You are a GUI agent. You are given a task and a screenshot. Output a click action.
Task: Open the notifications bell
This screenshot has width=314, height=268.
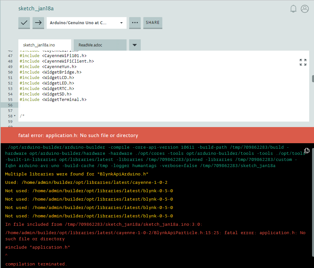tap(293, 9)
